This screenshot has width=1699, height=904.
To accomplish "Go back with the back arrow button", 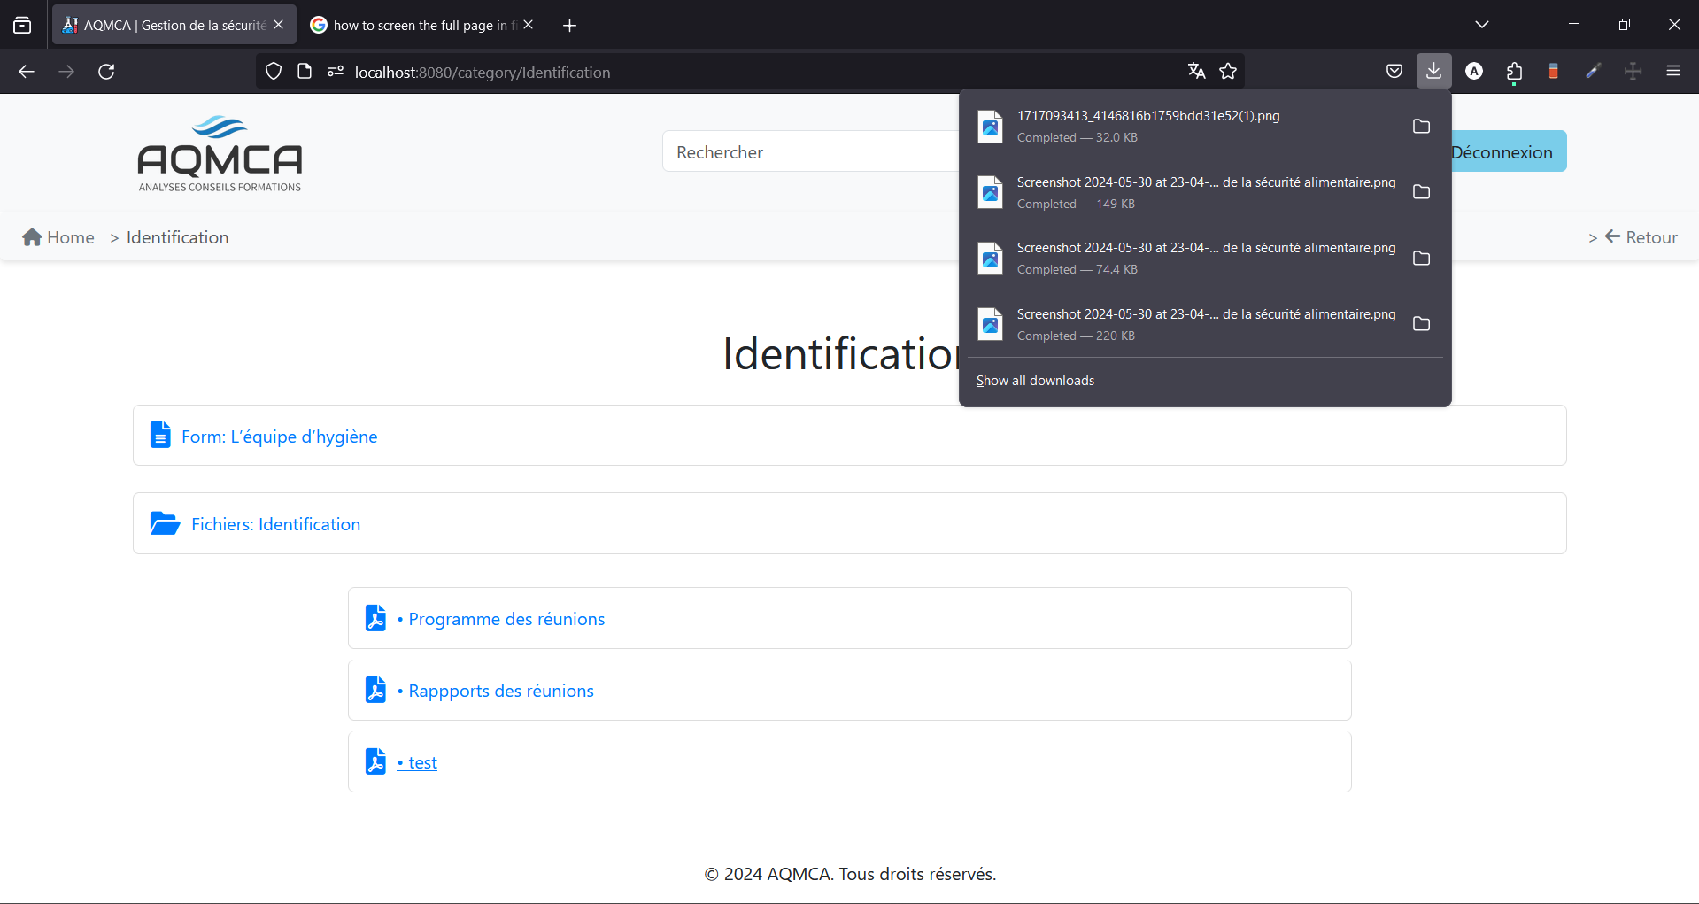I will click(x=27, y=72).
